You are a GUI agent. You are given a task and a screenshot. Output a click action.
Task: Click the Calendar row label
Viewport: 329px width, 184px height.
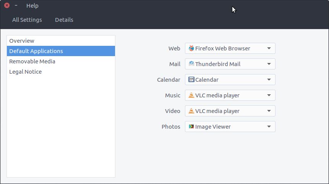pos(169,80)
